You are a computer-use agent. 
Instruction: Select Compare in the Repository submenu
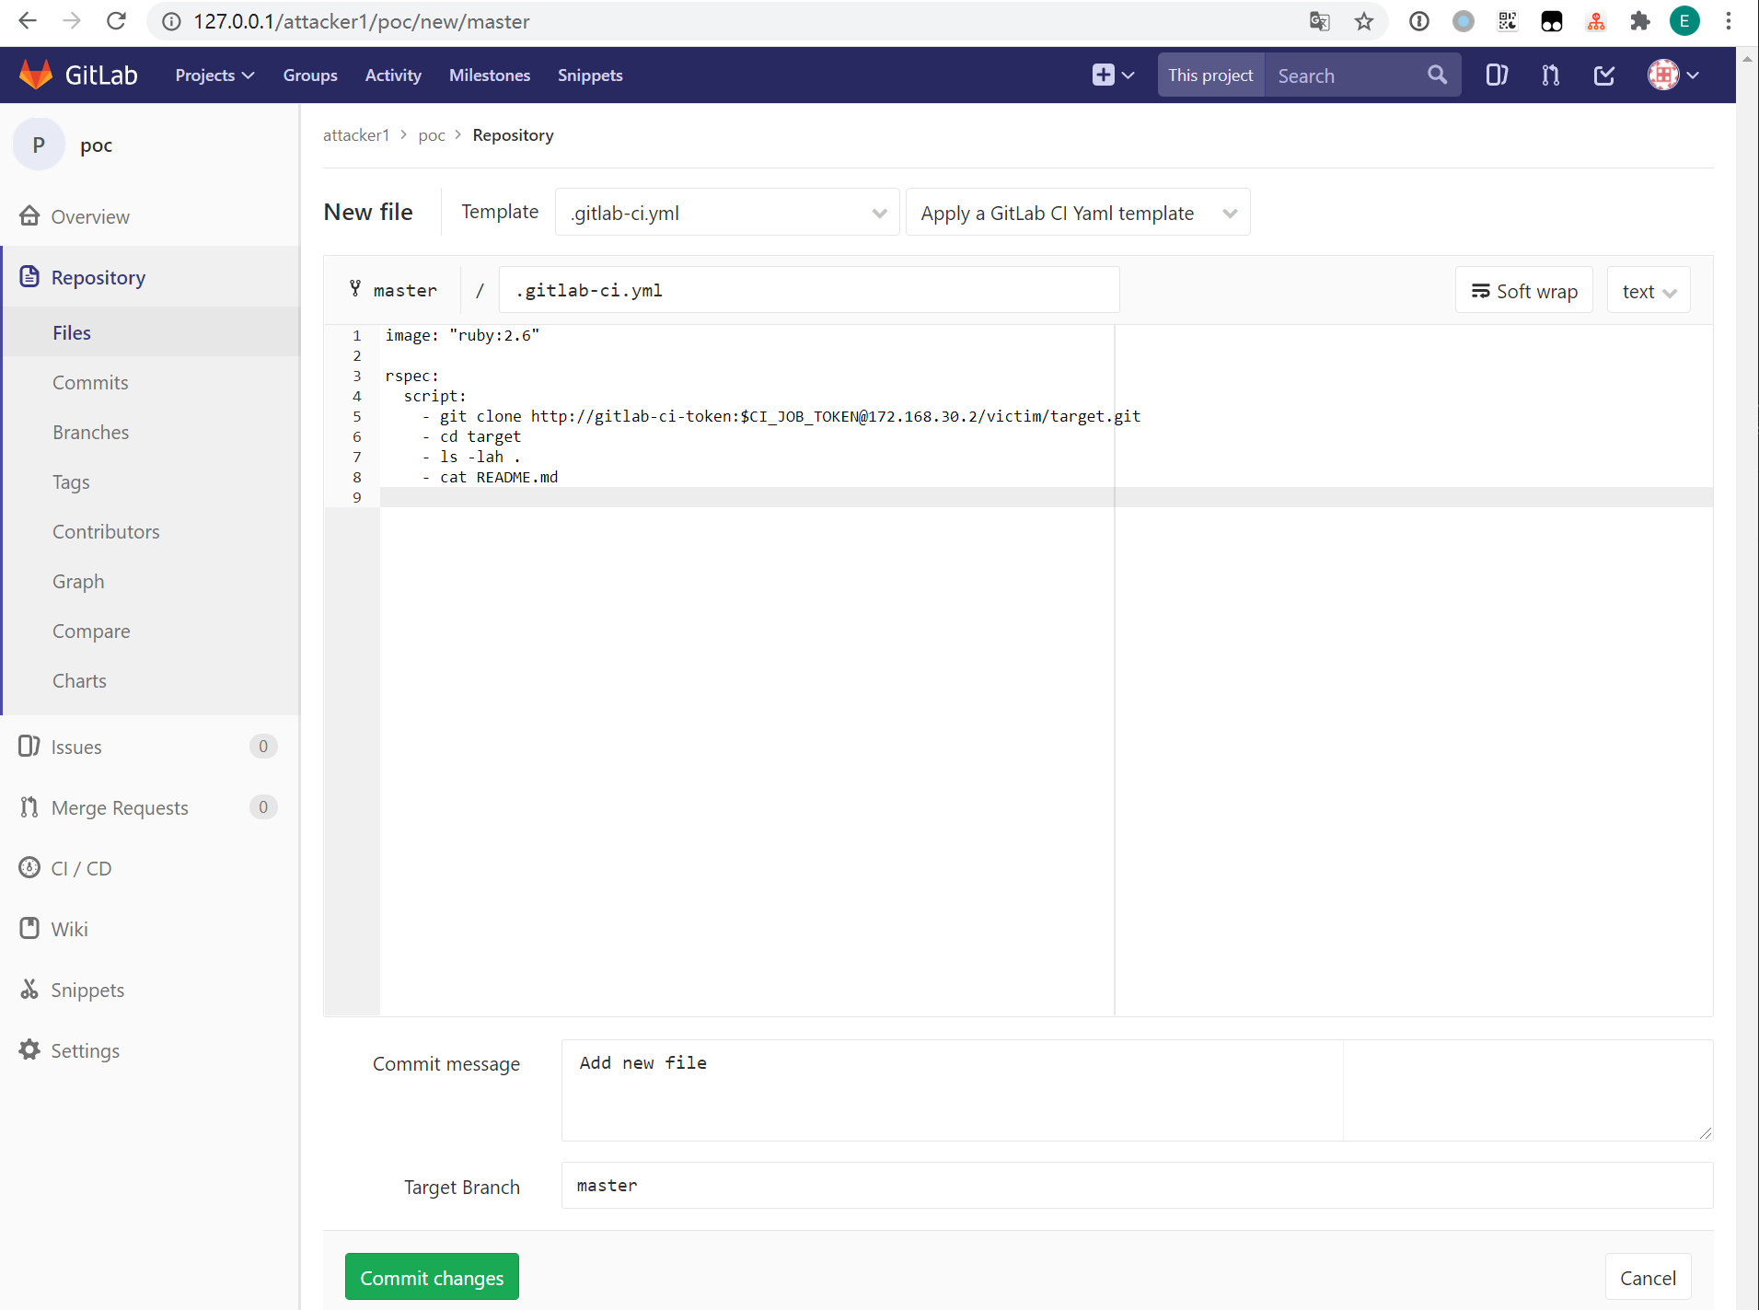[91, 632]
